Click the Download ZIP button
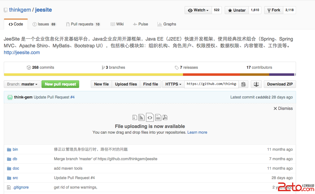 pos(280,84)
